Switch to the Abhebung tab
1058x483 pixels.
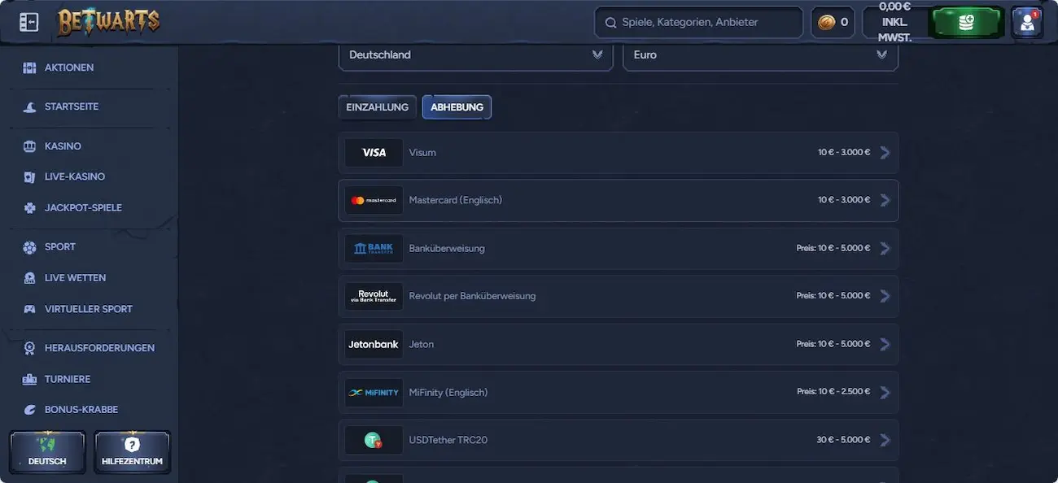pyautogui.click(x=457, y=107)
